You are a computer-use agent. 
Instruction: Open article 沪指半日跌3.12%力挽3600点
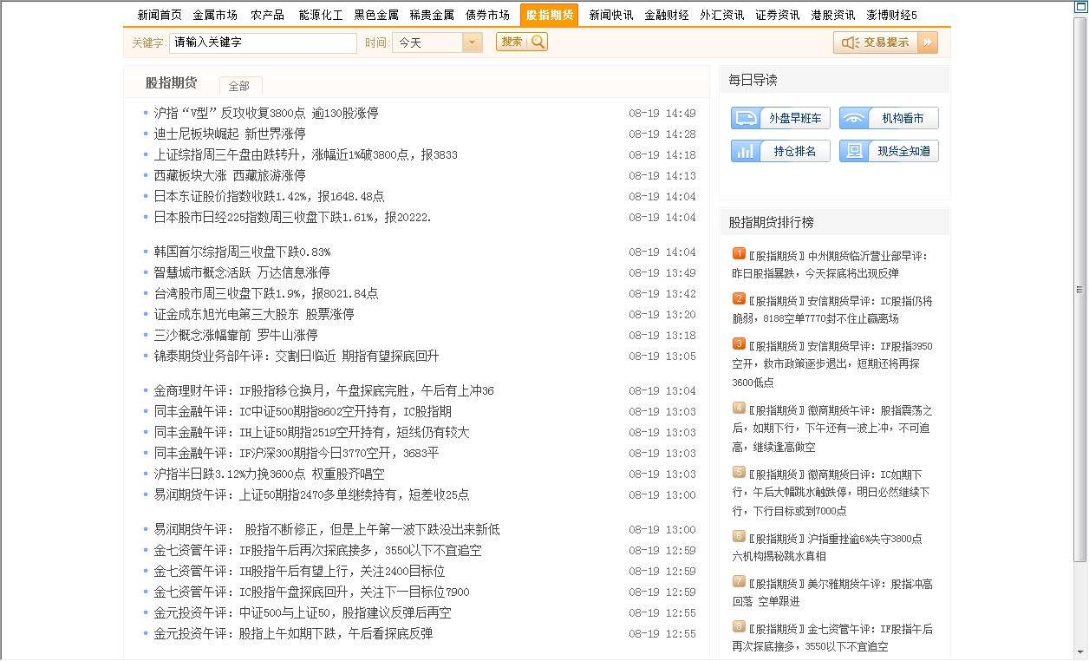point(269,474)
